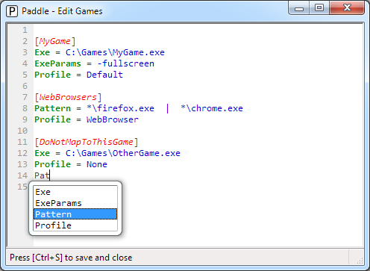
Task: Choose ExeParams from autocomplete popup
Action: (x=75, y=203)
